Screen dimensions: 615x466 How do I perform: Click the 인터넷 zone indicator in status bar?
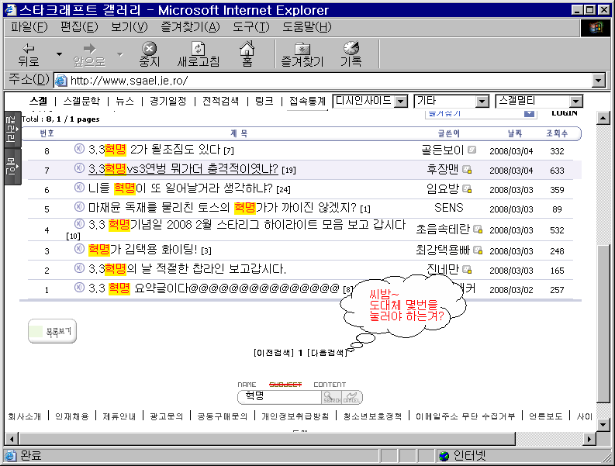click(x=463, y=456)
